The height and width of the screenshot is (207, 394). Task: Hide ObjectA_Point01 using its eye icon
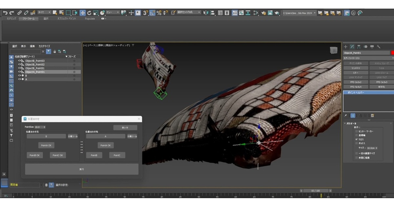19,72
